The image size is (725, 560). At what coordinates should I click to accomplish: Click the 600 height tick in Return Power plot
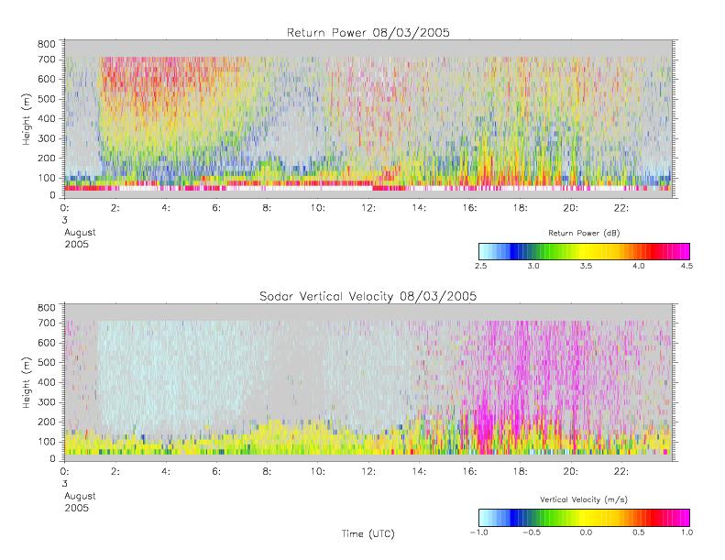(x=46, y=79)
